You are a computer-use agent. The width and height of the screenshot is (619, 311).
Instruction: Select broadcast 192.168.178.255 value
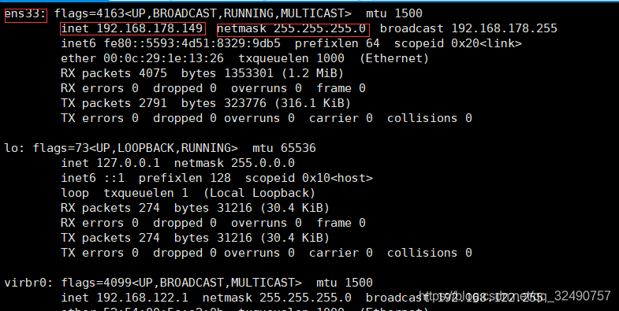(468, 28)
